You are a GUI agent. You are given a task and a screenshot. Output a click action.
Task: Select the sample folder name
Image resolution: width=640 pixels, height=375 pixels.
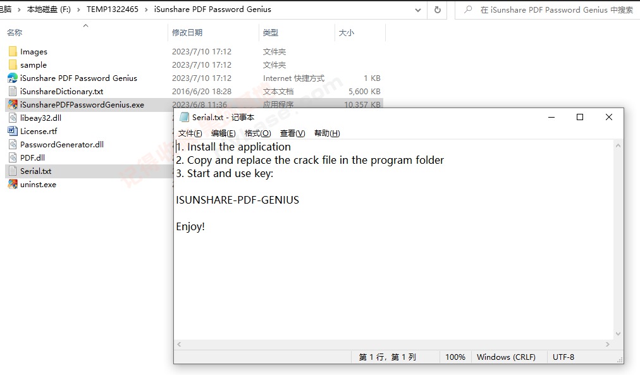coord(34,65)
